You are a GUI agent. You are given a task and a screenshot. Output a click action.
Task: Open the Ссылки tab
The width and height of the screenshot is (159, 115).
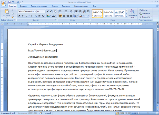55,6
